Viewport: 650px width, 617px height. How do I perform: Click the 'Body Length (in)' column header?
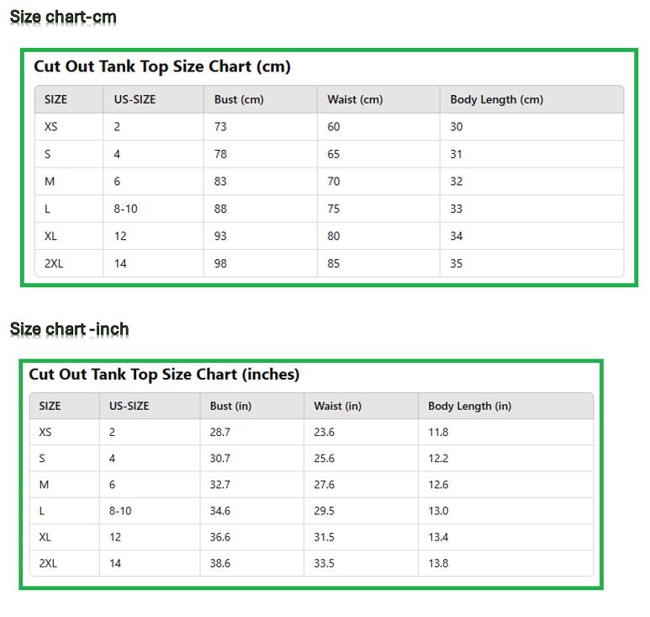point(469,406)
